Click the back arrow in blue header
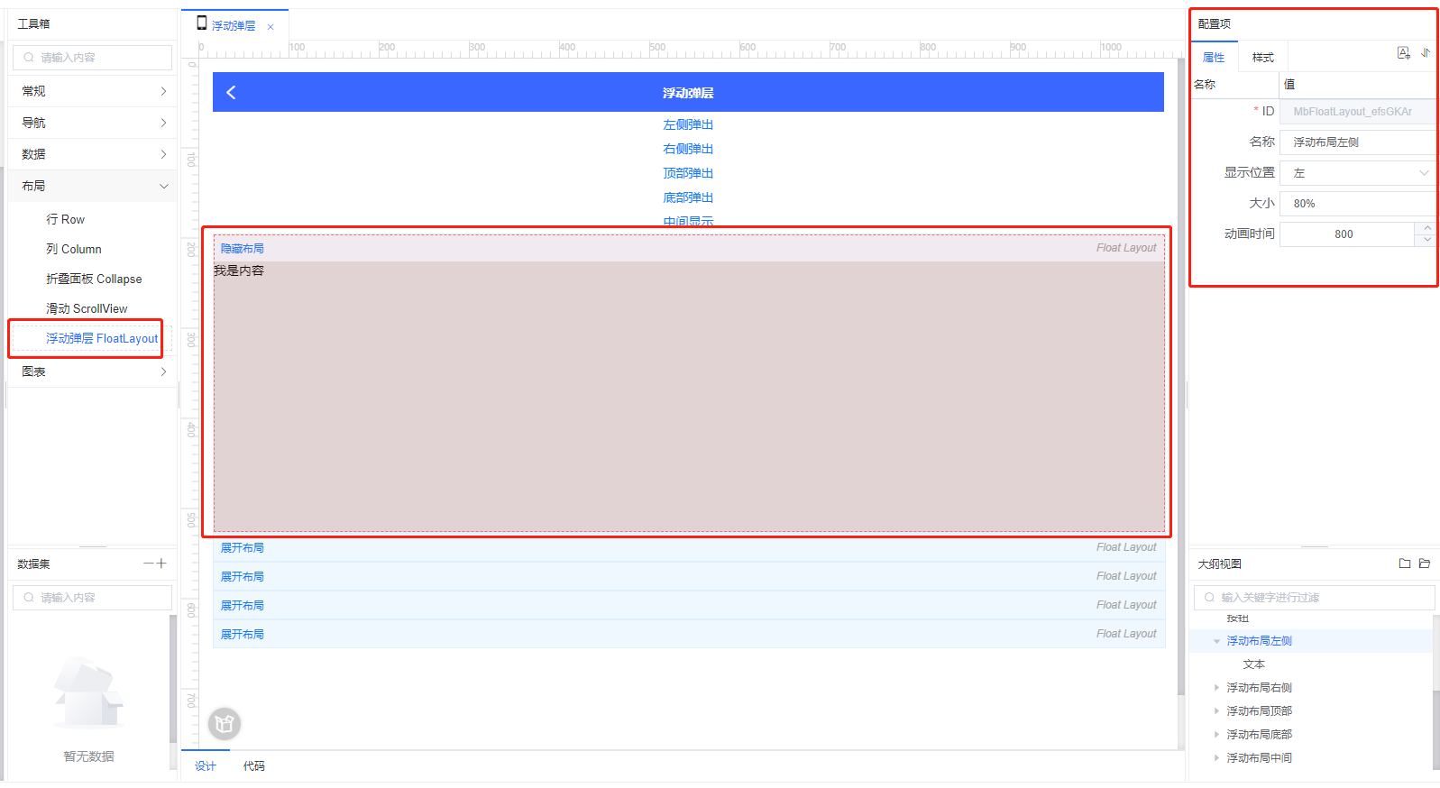1440x788 pixels. 231,92
